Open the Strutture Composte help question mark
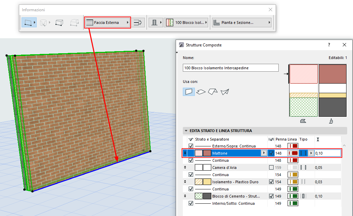This screenshot has height=216, width=353. (x=329, y=45)
